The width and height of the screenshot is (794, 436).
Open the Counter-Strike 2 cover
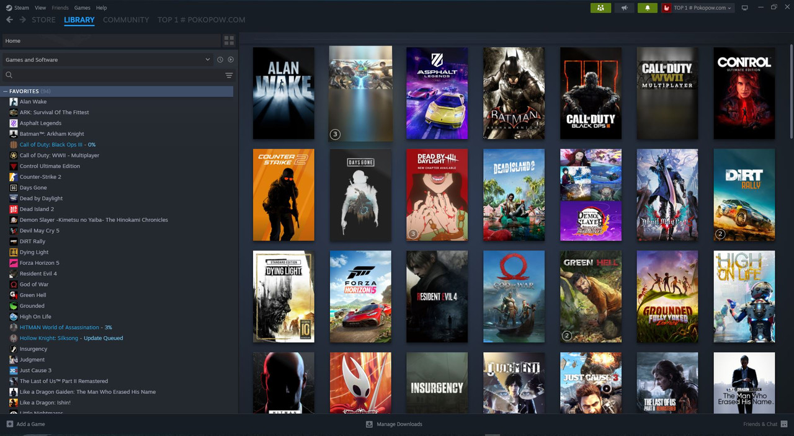coord(283,195)
